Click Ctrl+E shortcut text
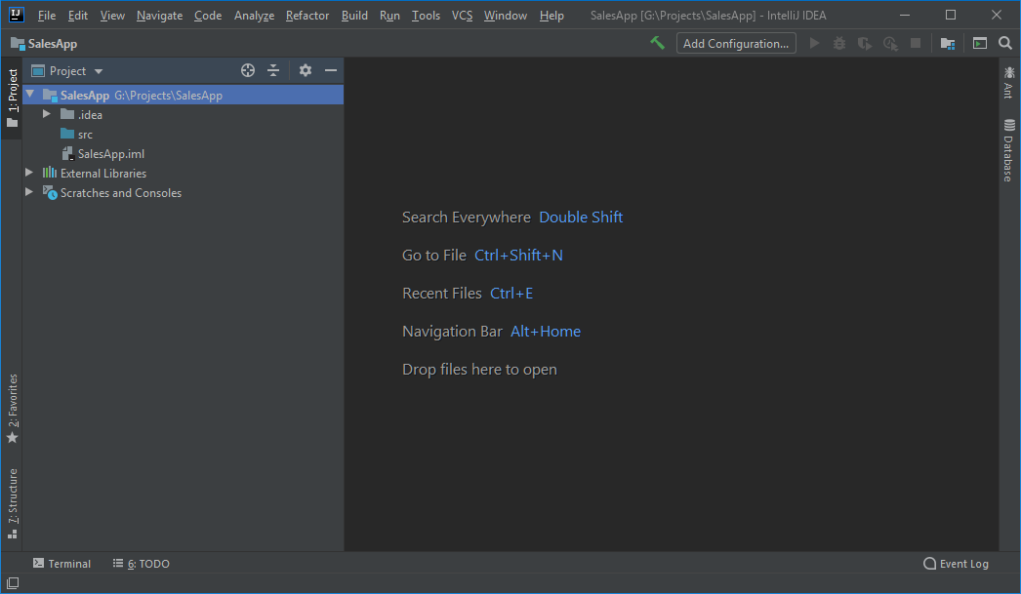1021x594 pixels. click(511, 294)
